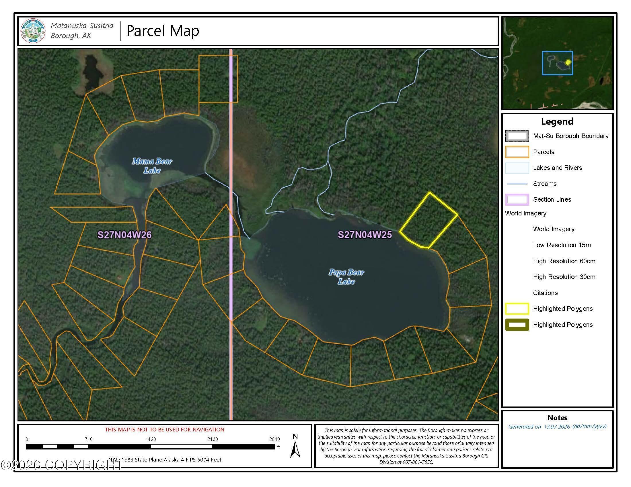Click the Mama Bear Lake label

click(152, 166)
